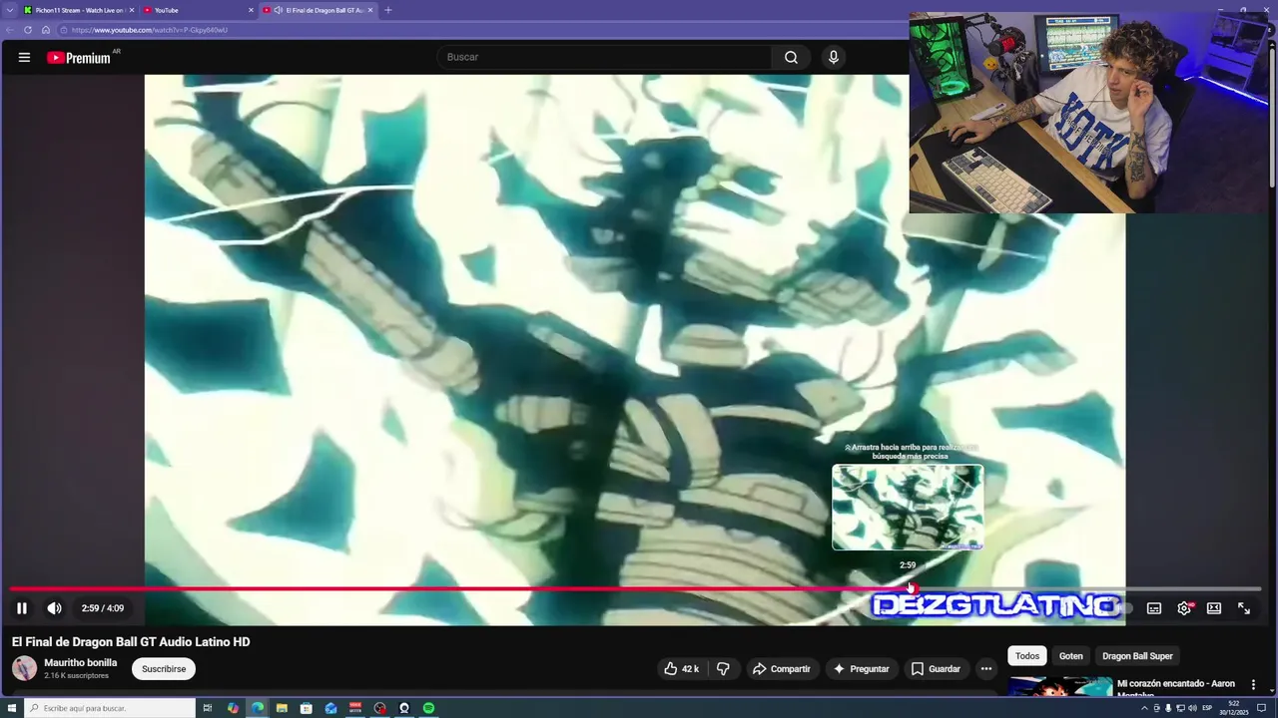
Task: Go to YouTube Premium home logo
Action: (81, 58)
